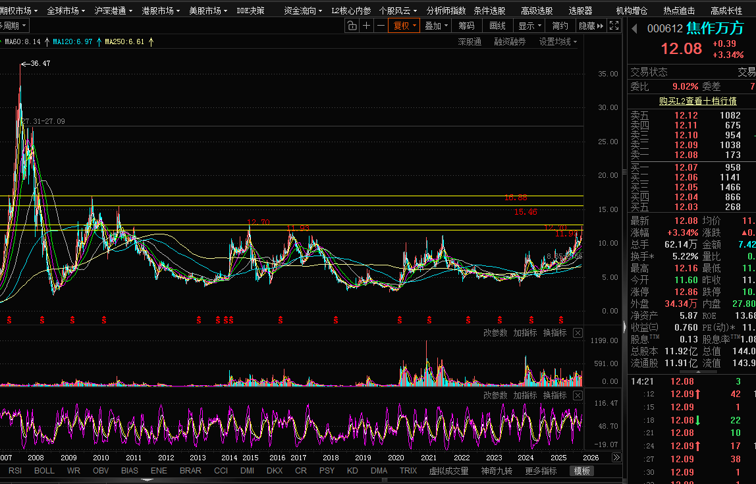Open the 复权 dropdown
The image size is (756, 484).
click(x=405, y=26)
